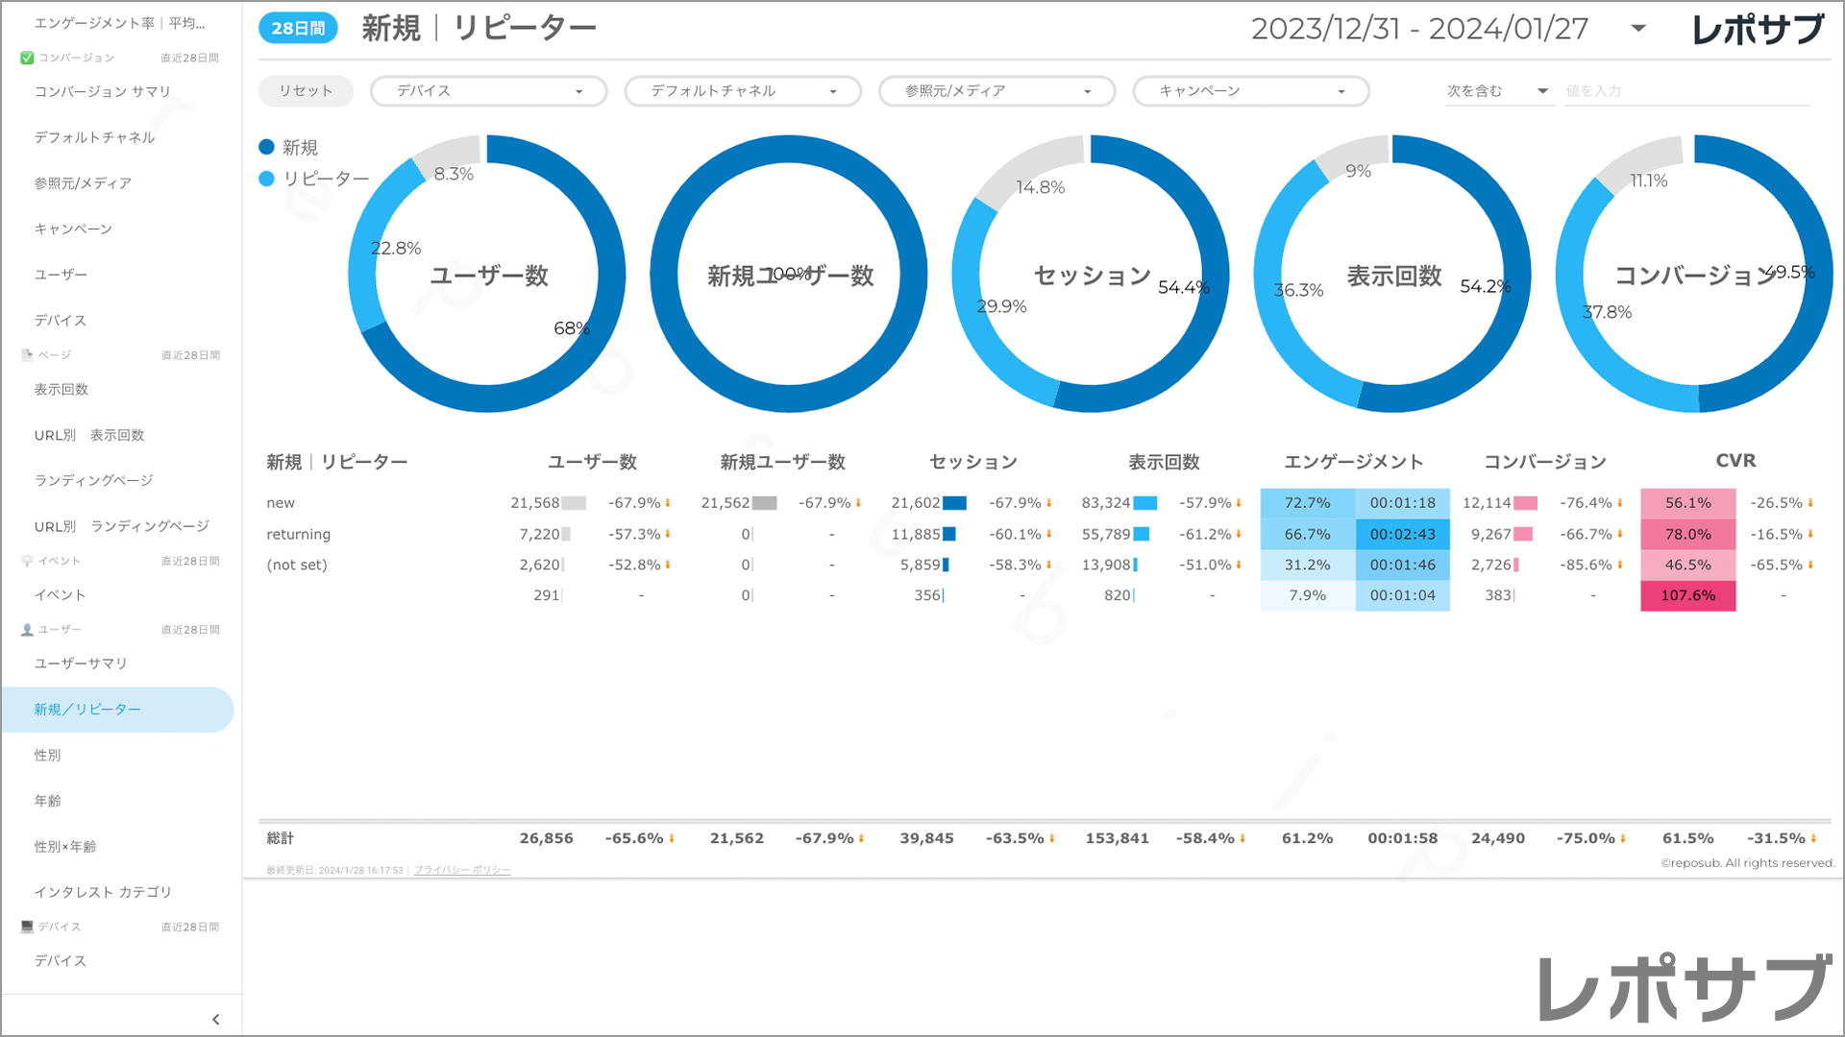This screenshot has width=1845, height=1037.
Task: Go to ランディングページ report in sidebar
Action: 94,480
